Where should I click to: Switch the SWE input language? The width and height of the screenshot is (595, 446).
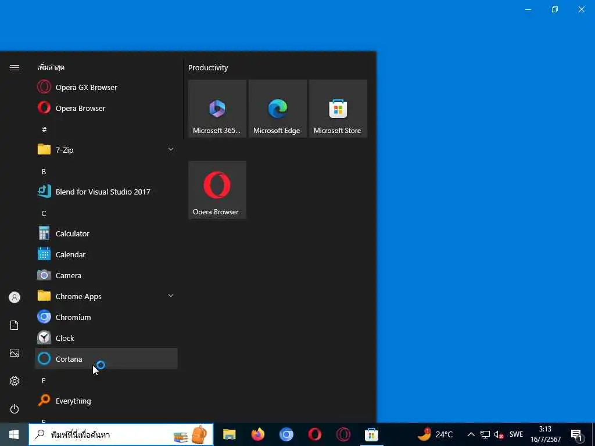pos(516,434)
